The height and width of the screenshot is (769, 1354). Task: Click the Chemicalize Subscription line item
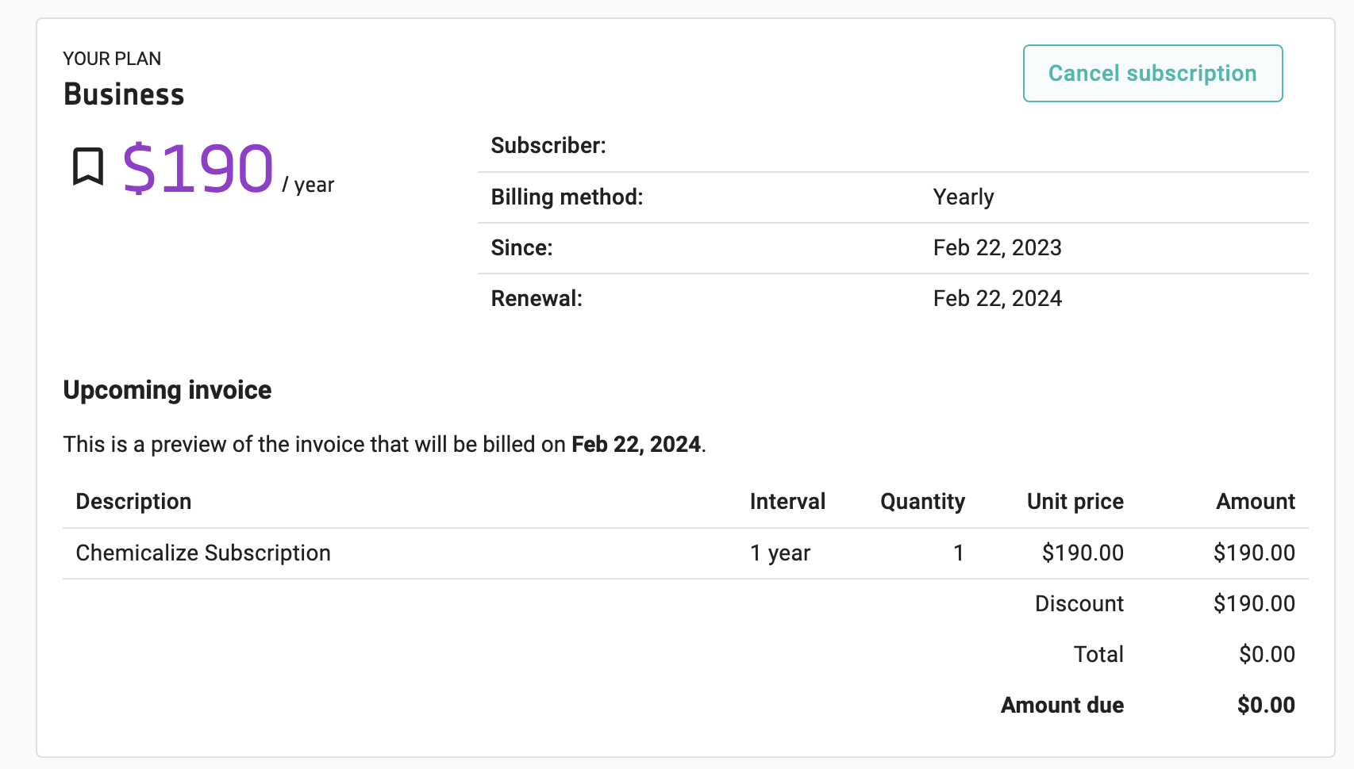pyautogui.click(x=203, y=553)
